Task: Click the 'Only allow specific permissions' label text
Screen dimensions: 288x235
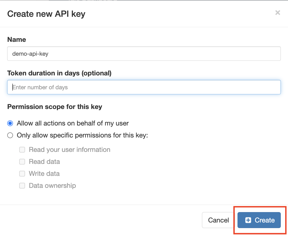Action: (82, 135)
